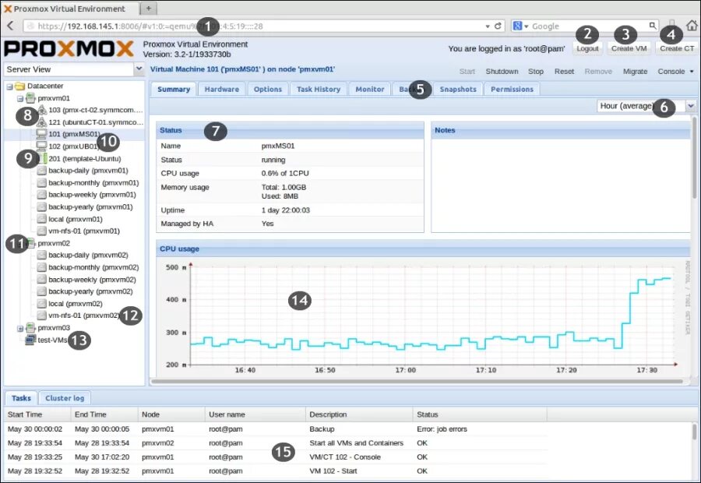The width and height of the screenshot is (701, 483).
Task: Click the monitor icon for VM 101 pmxMS01
Action: tap(41, 134)
